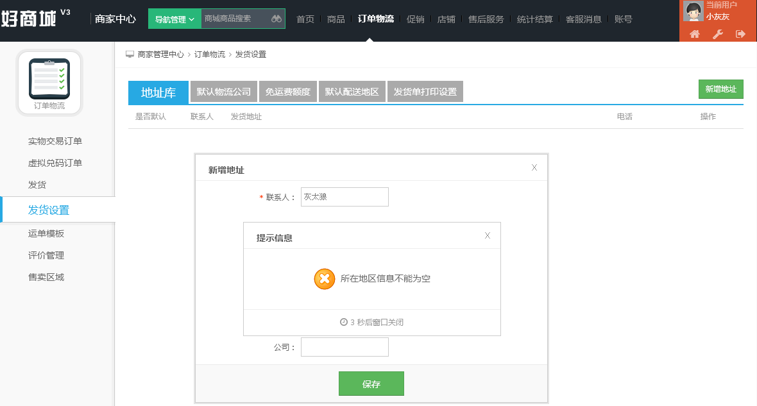This screenshot has width=757, height=406.
Task: Close the 新增地址 dialog with its X
Action: point(534,167)
